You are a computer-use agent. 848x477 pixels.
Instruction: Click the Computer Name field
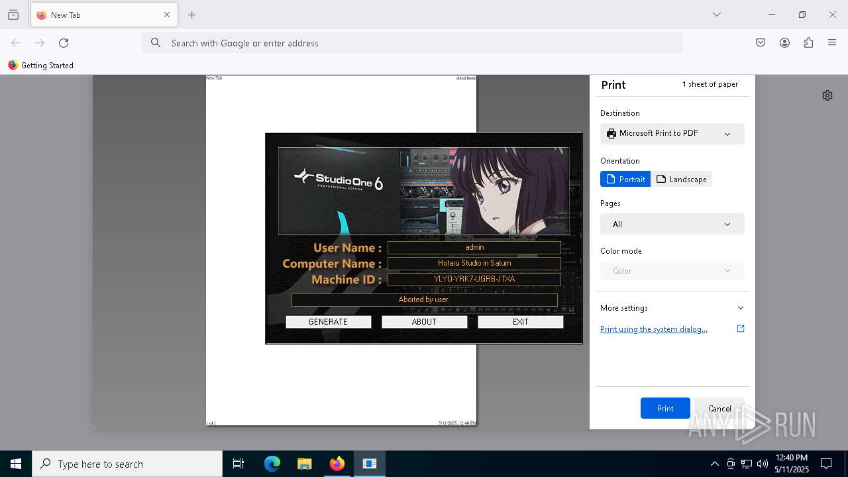pos(474,264)
